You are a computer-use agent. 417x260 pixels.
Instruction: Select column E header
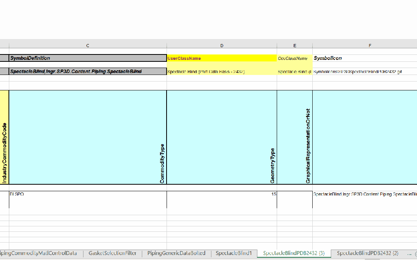(294, 46)
